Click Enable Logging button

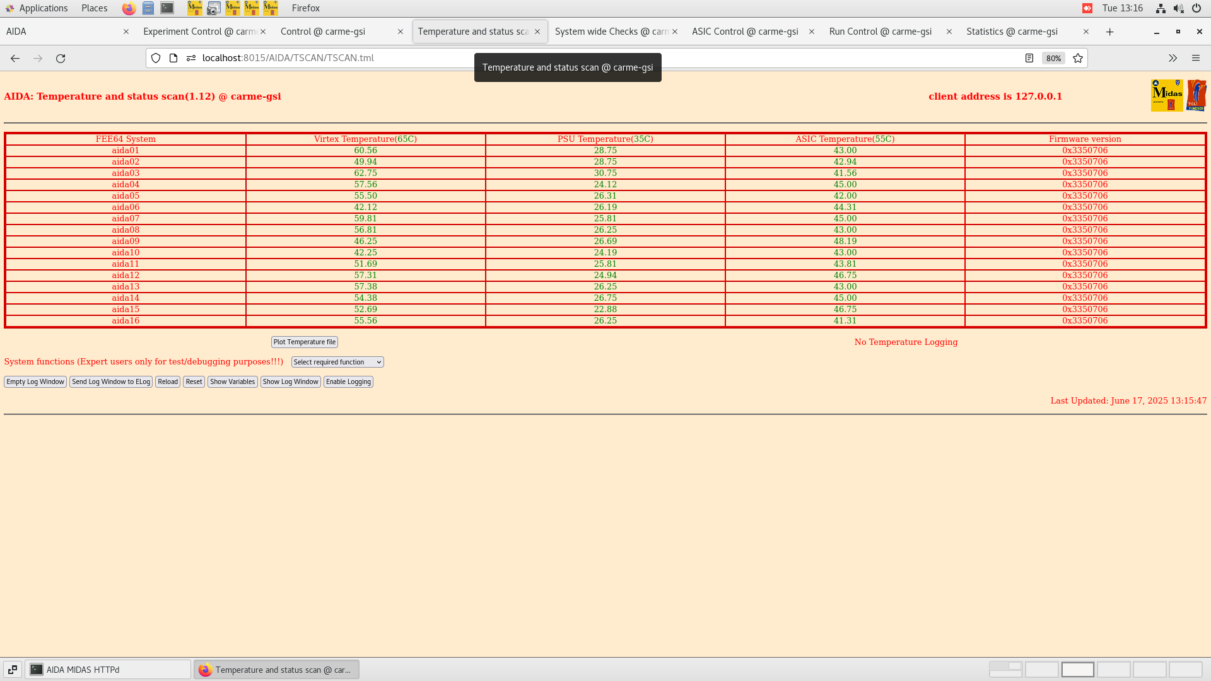pyautogui.click(x=348, y=381)
